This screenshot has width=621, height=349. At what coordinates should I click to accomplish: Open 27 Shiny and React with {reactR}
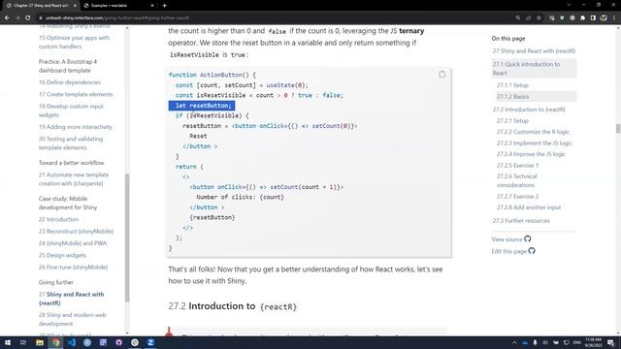pyautogui.click(x=71, y=299)
